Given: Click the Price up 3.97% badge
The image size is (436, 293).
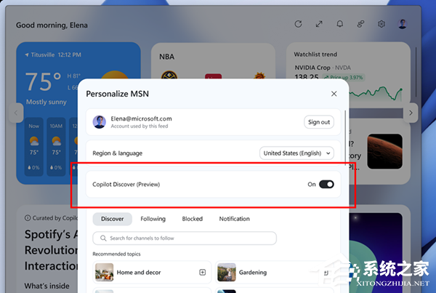Looking at the screenshot, I should [x=344, y=77].
